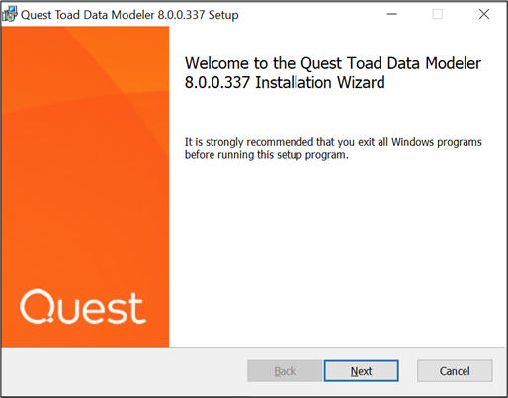Click the 'Welcome to the Quest Toad Data Modeler' heading

pos(333,63)
